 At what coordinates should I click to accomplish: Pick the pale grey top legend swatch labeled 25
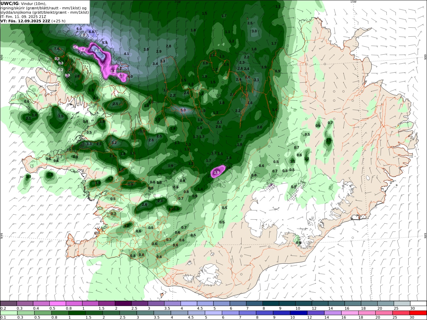click(x=402, y=303)
